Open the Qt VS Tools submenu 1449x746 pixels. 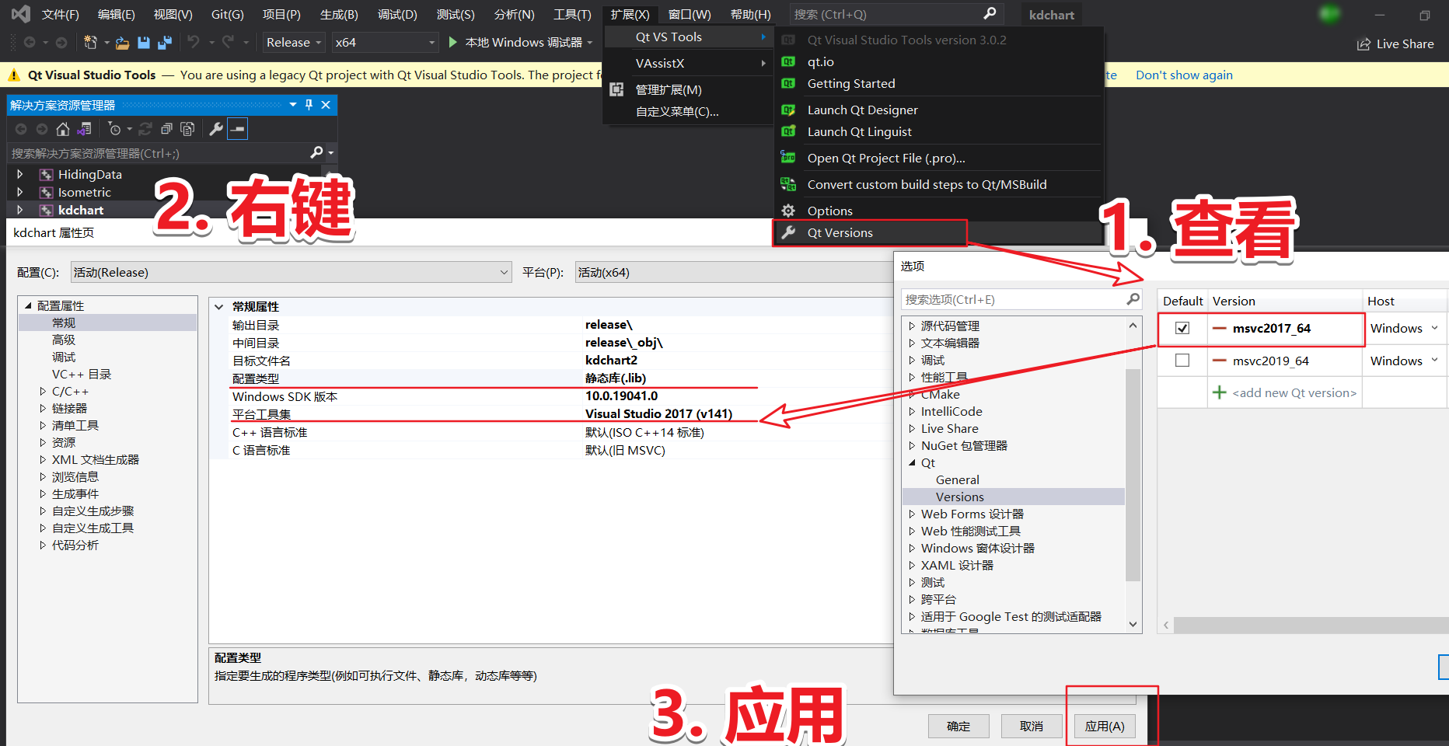tap(688, 37)
